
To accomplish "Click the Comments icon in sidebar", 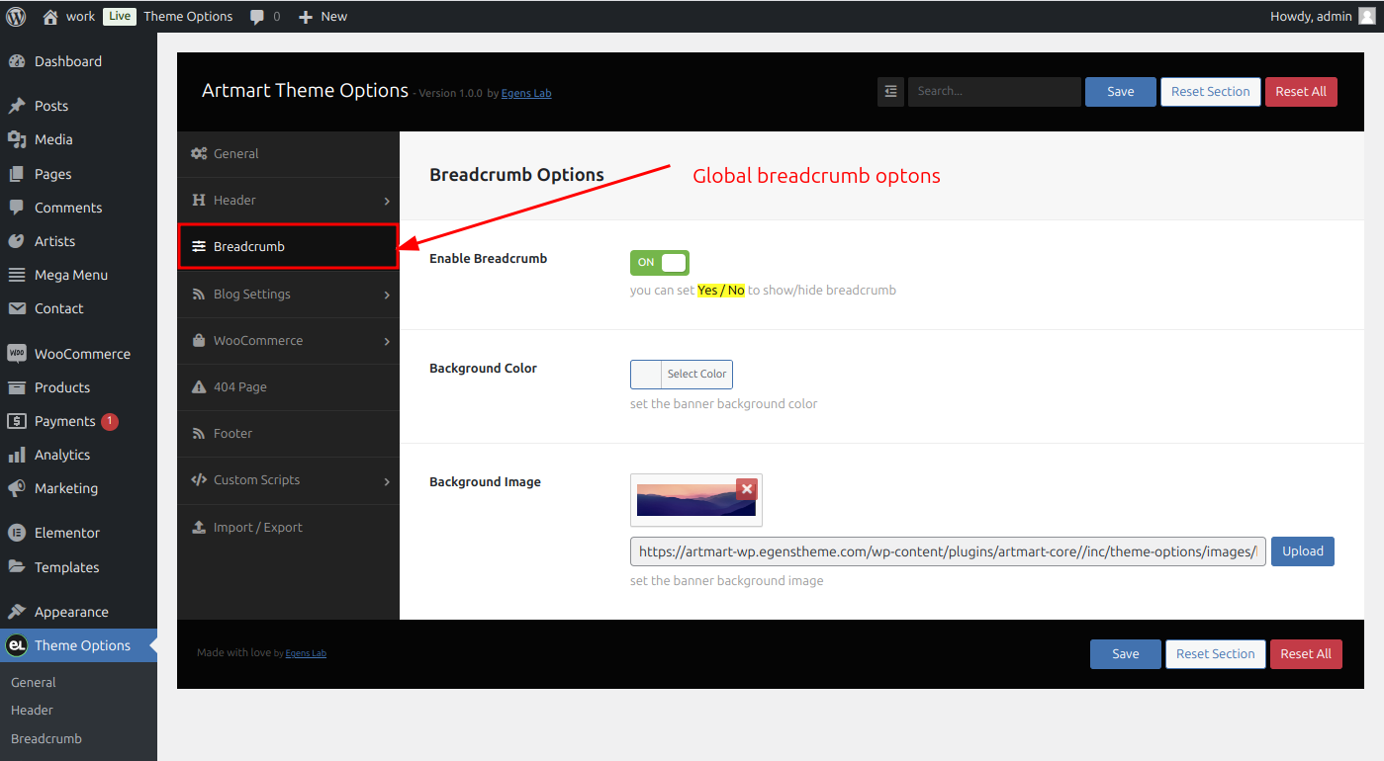I will pyautogui.click(x=17, y=208).
